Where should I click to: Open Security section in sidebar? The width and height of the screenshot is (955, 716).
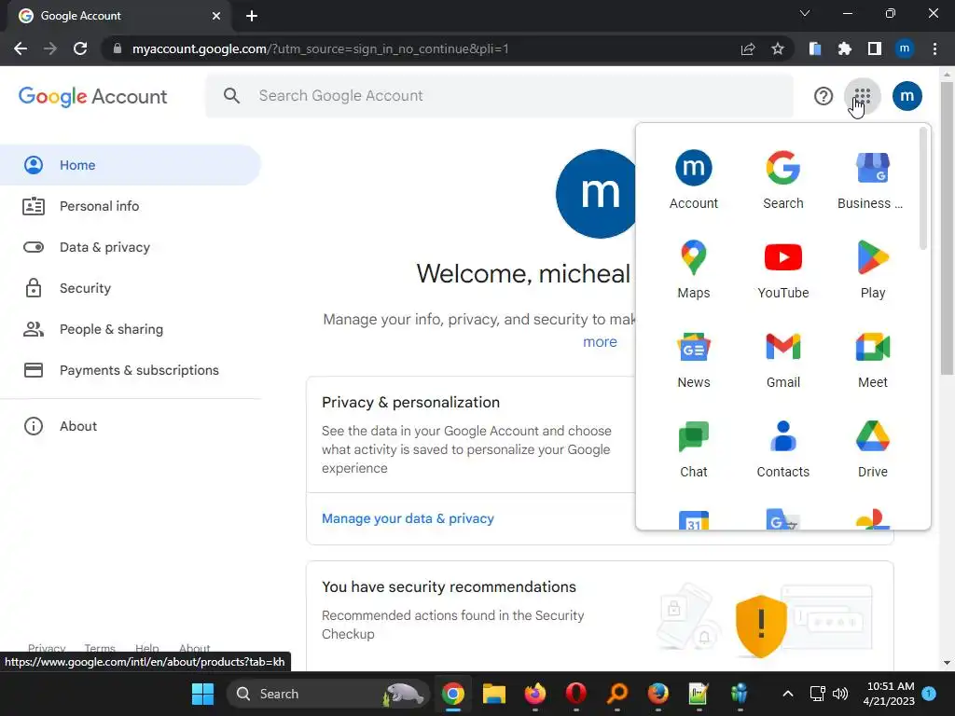pos(131,288)
